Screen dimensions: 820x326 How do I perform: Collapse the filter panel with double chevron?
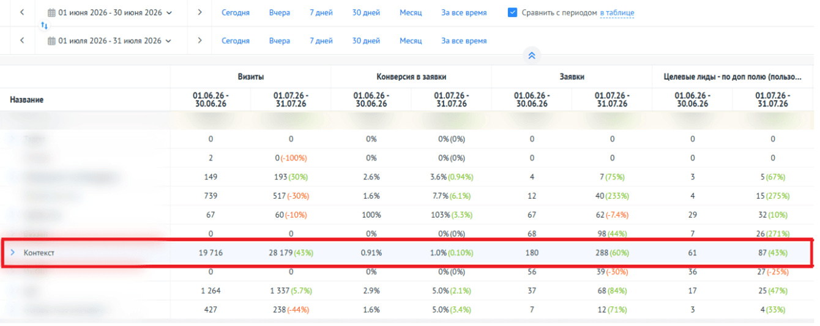coord(532,56)
